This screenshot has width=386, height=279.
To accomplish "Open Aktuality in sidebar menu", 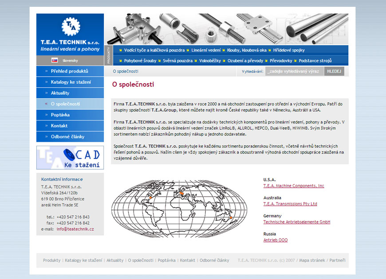I will [x=70, y=93].
